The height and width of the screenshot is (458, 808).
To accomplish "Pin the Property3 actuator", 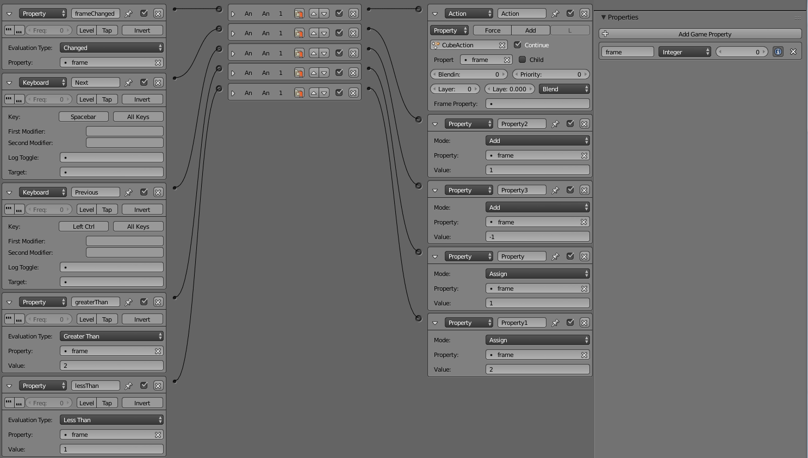I will point(555,190).
